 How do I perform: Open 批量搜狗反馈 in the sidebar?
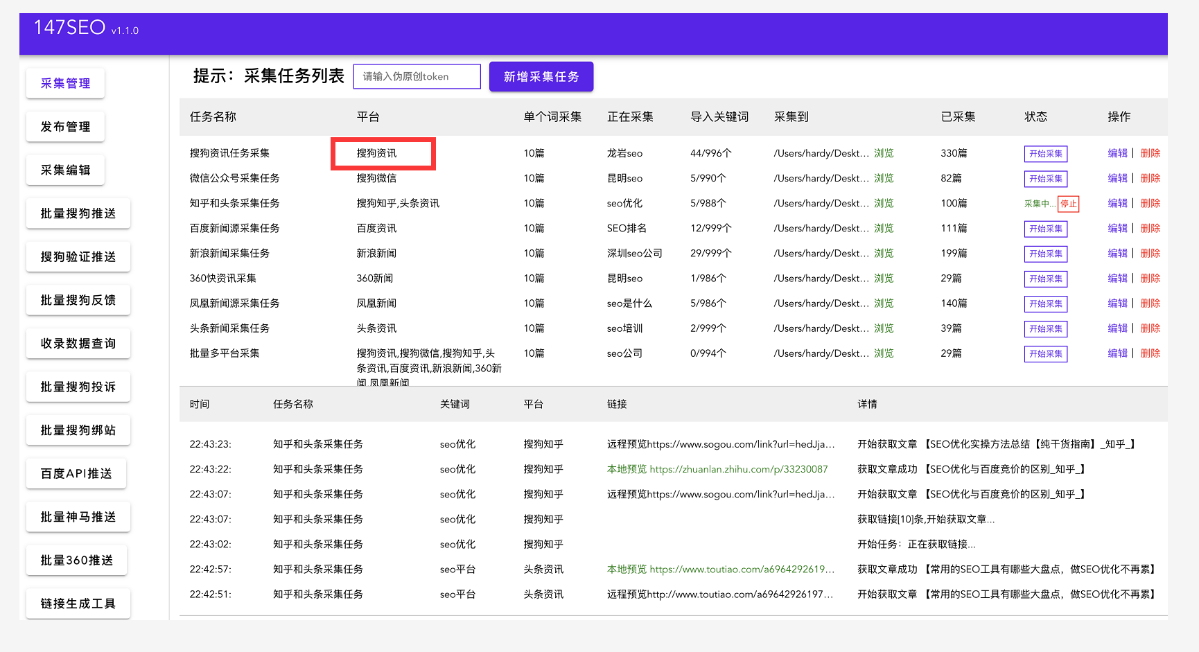[x=78, y=300]
